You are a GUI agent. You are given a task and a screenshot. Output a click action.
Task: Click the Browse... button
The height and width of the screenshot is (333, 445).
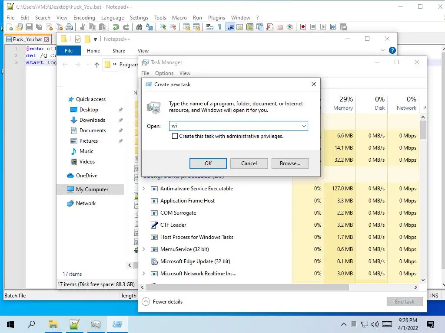tap(290, 163)
